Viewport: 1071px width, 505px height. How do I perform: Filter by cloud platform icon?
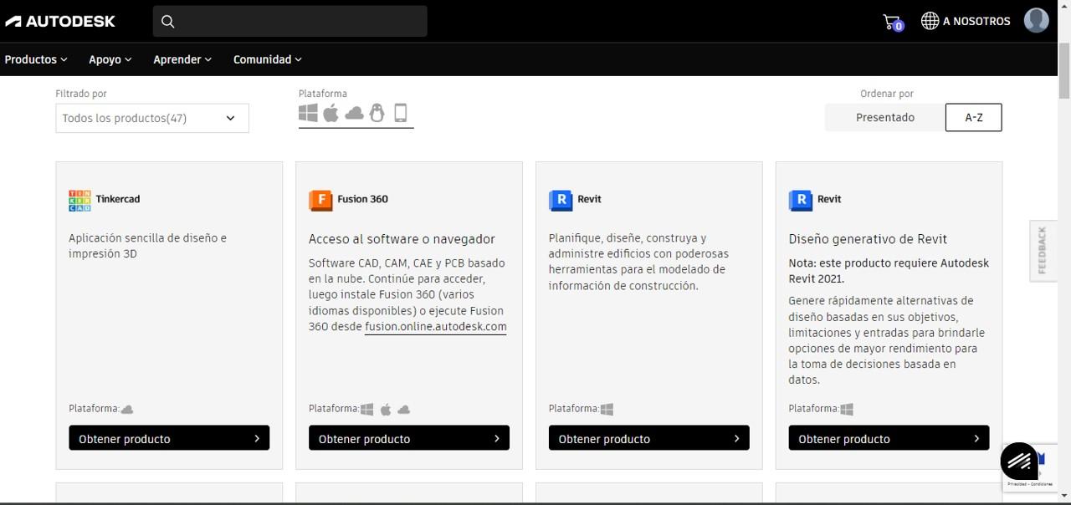(x=355, y=113)
